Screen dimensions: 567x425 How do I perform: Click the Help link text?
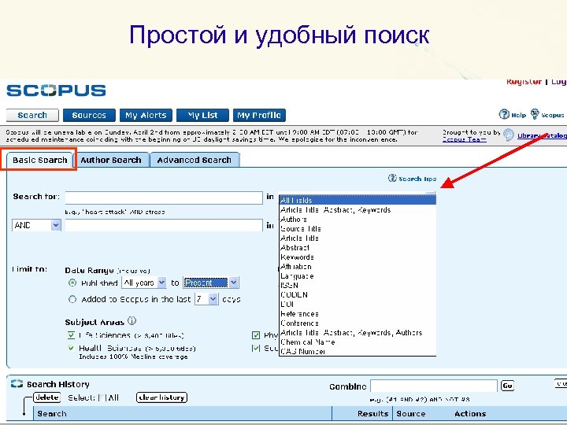[x=518, y=115]
